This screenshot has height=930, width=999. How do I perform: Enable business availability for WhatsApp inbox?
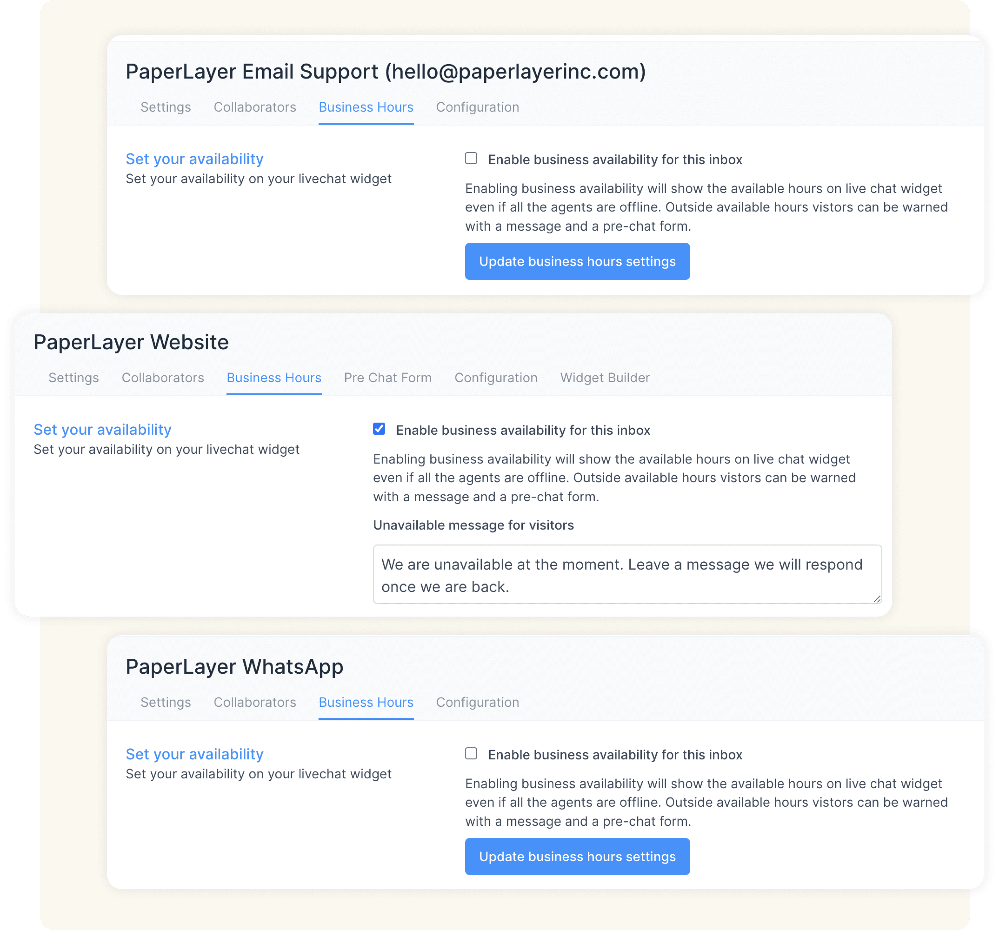point(471,754)
